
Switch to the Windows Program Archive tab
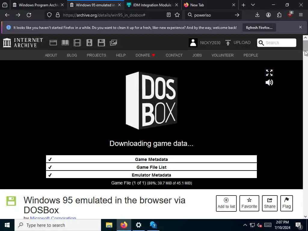38,5
